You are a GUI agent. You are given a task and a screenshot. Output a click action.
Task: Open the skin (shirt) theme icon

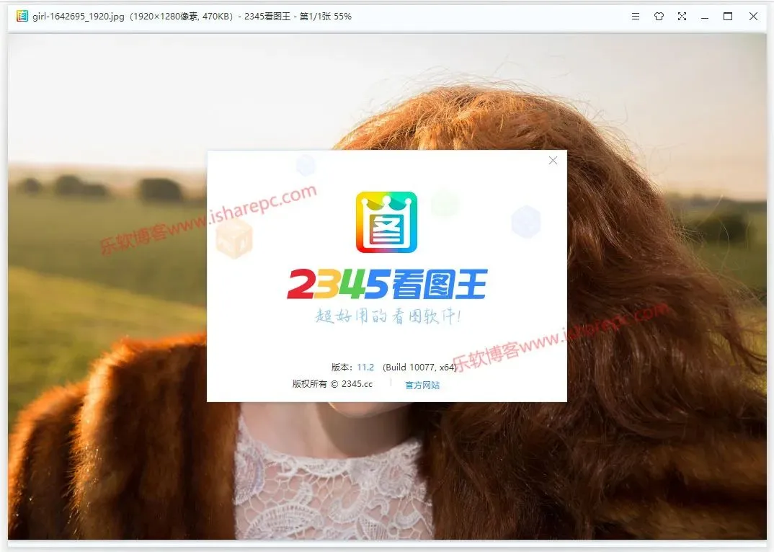click(x=659, y=17)
